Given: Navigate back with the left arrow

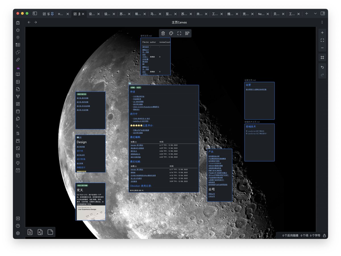Looking at the screenshot, I should 29,22.
